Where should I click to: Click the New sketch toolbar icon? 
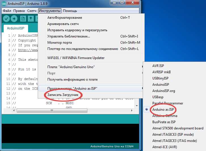click(23, 18)
